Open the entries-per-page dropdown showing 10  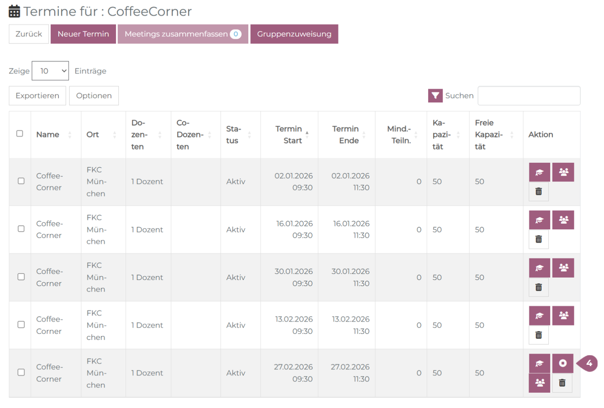click(50, 71)
